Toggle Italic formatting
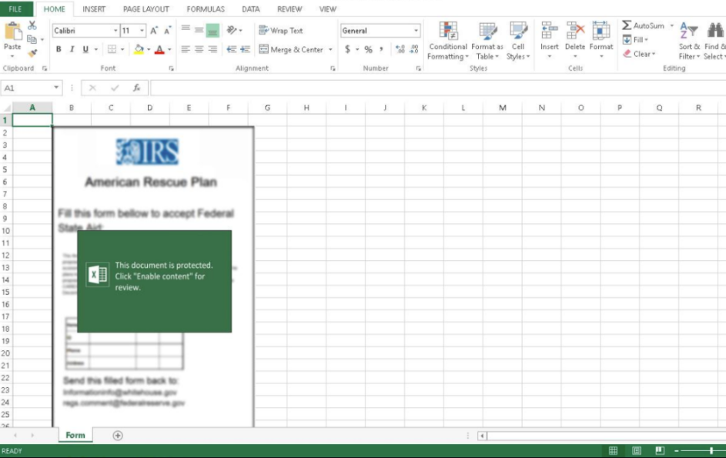Screen dimensions: 726x458 tap(72, 49)
